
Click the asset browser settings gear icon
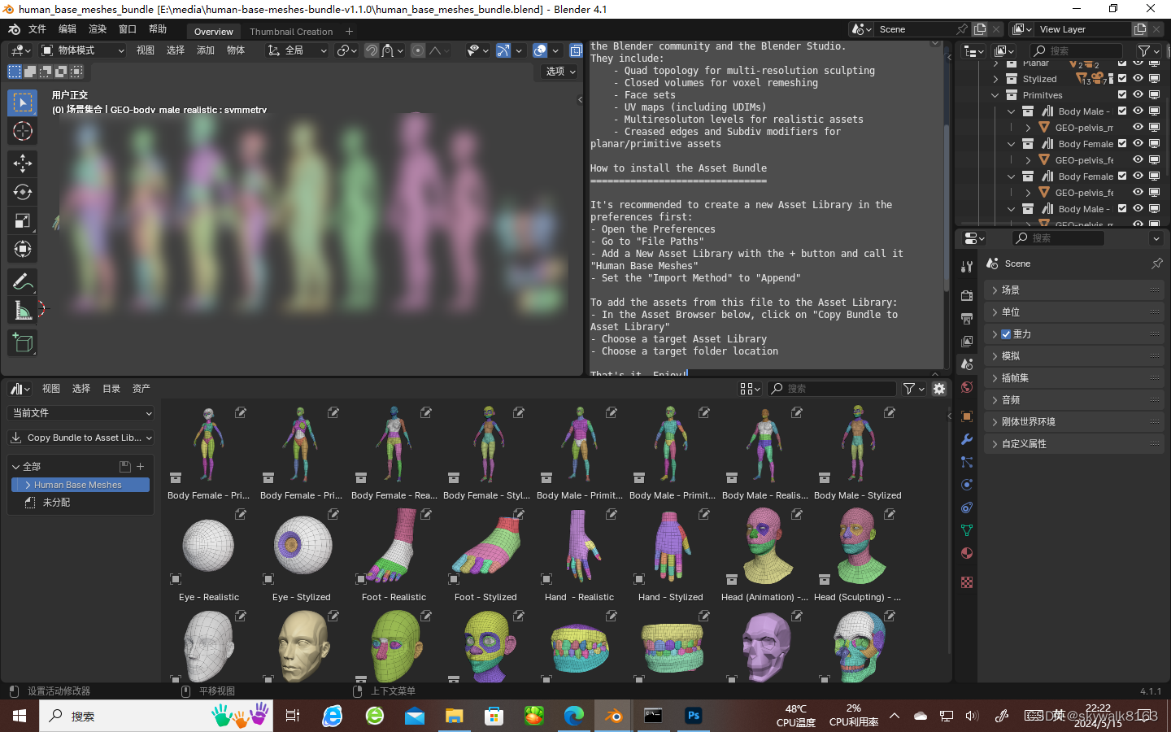[939, 389]
